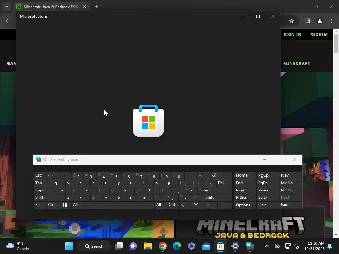The width and height of the screenshot is (339, 254).
Task: Close the Microsoft Store window
Action: pyautogui.click(x=273, y=16)
